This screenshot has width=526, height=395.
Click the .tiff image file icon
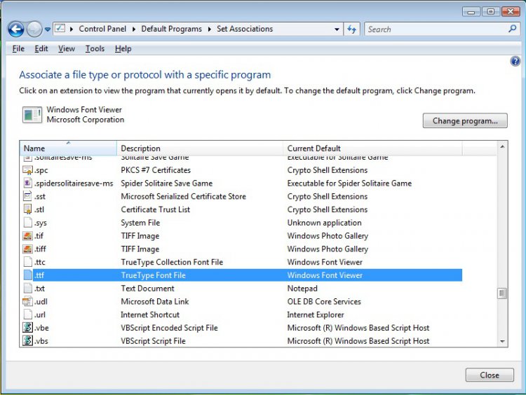coord(27,249)
